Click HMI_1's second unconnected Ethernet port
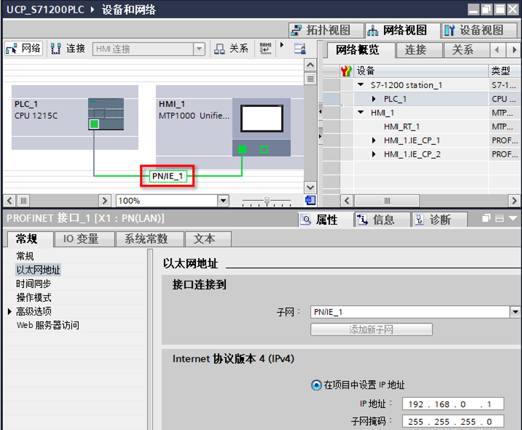Screen dimensions: 522x430 coord(264,149)
